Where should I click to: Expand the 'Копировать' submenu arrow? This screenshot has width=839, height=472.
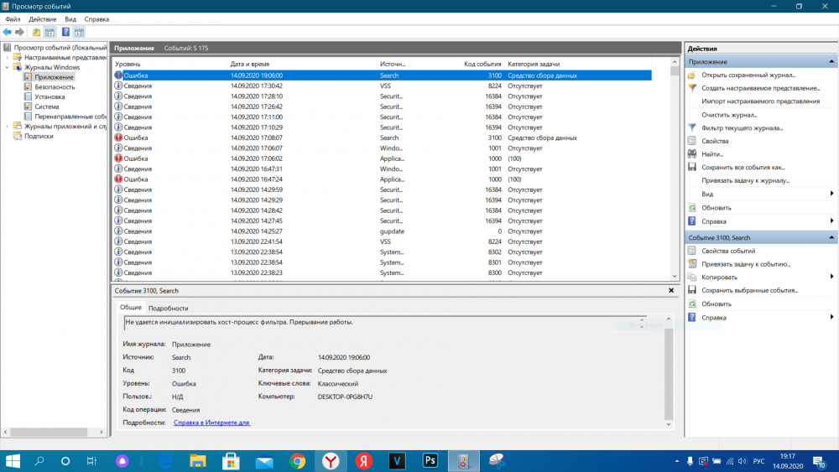(x=832, y=277)
